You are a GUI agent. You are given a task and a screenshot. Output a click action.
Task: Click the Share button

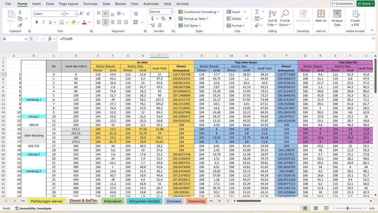[x=365, y=4]
